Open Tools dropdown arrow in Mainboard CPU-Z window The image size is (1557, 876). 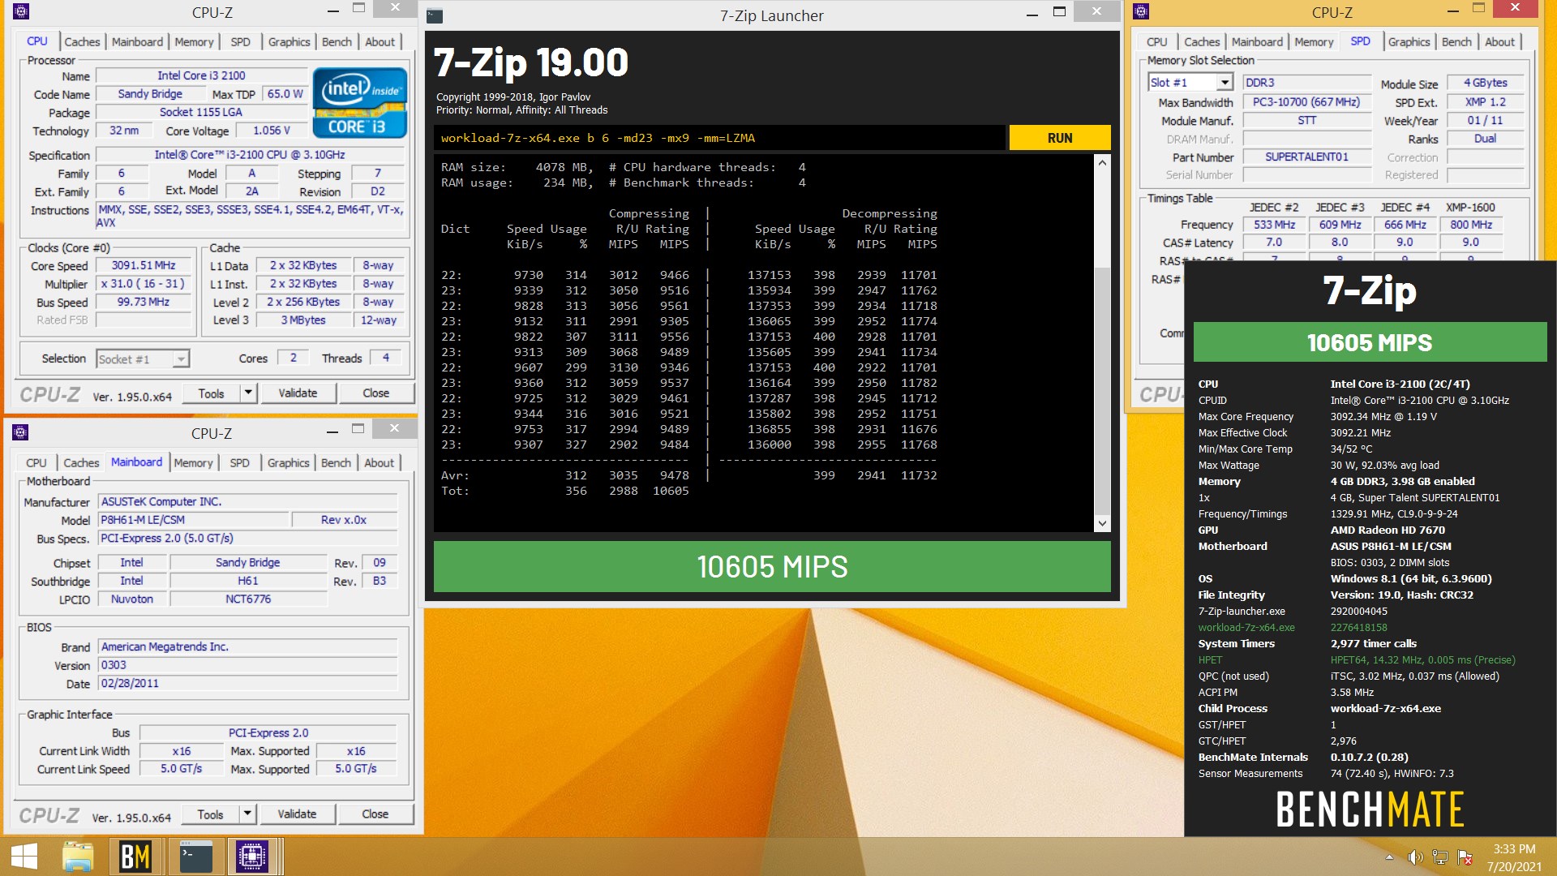(247, 814)
